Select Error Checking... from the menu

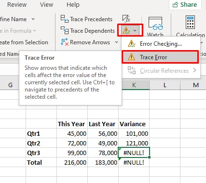tap(161, 44)
